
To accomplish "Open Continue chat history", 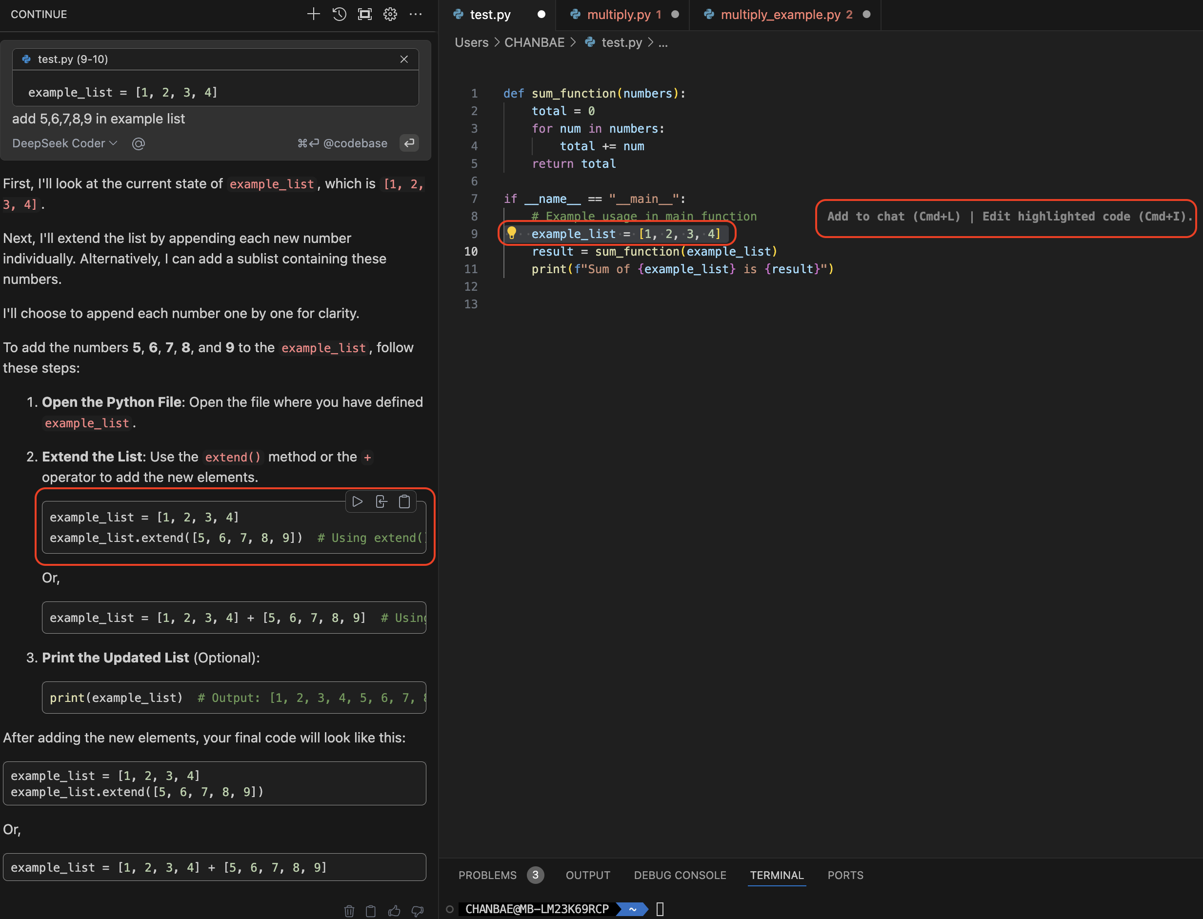I will click(x=339, y=14).
